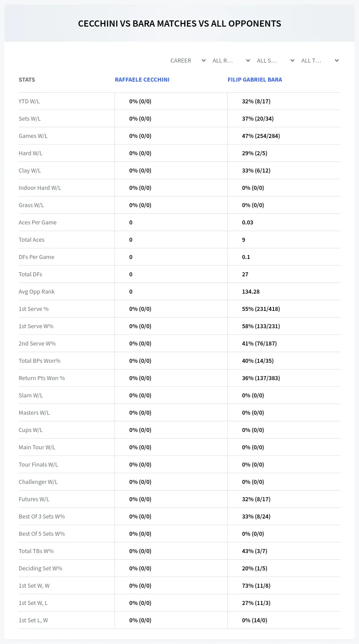Viewport: 359px width, 644px height.
Task: Click the CAREER dropdown chevron arrow
Action: pyautogui.click(x=204, y=60)
